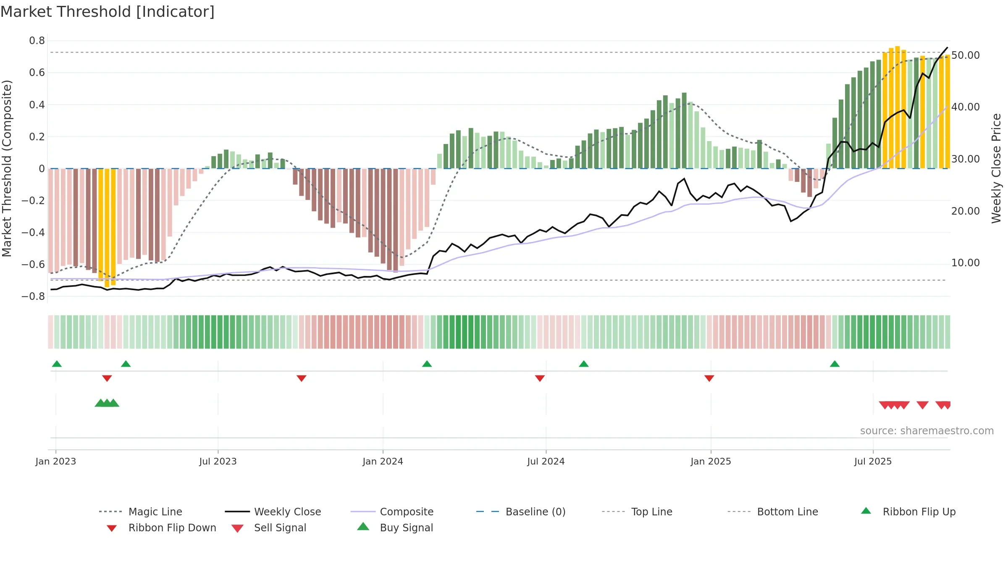Image resolution: width=1008 pixels, height=567 pixels.
Task: Click the Jan 2023 x-axis label
Action: [x=55, y=462]
